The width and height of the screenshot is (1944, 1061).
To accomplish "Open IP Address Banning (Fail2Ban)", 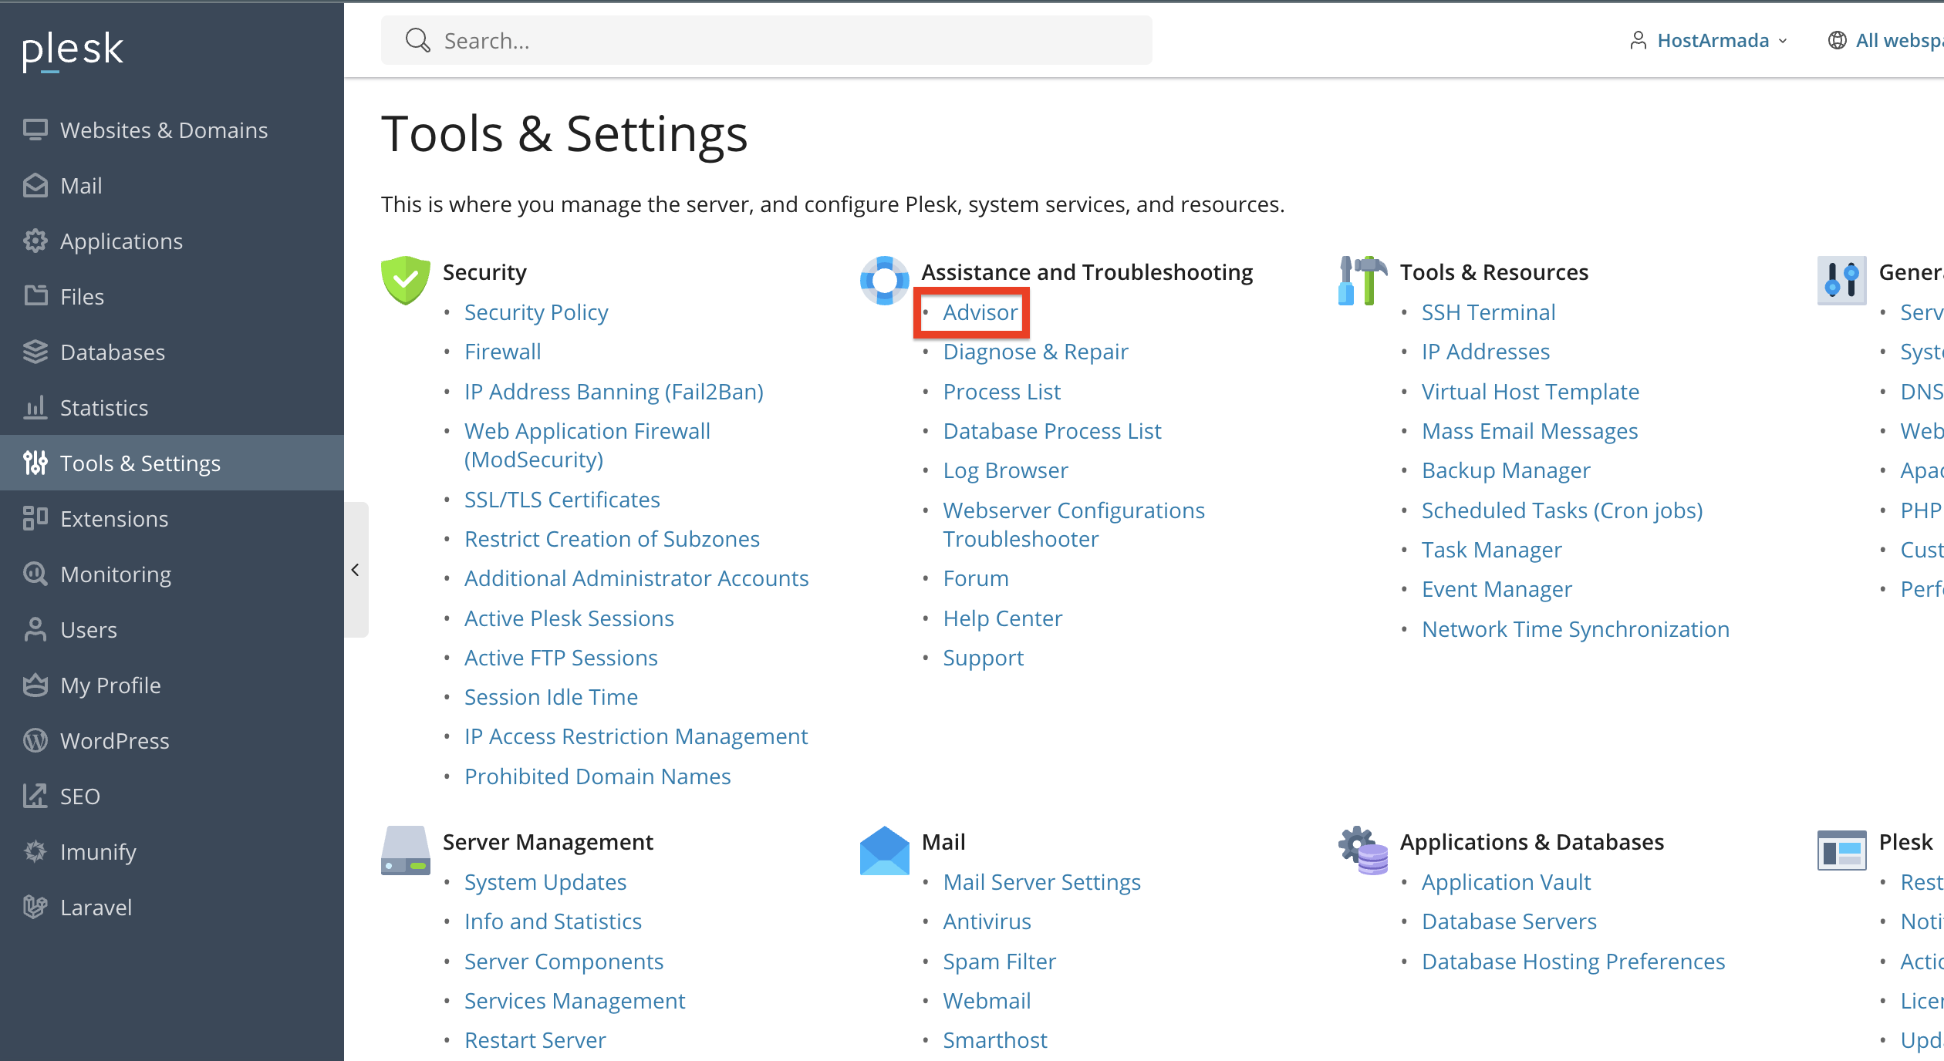I will click(x=614, y=392).
